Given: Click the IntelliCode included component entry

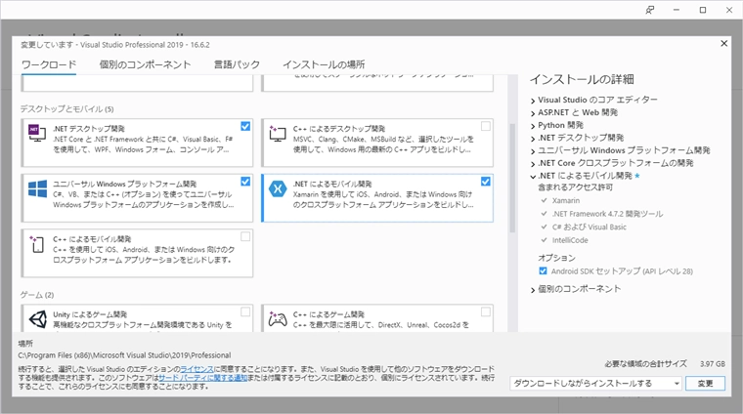Looking at the screenshot, I should [x=570, y=240].
